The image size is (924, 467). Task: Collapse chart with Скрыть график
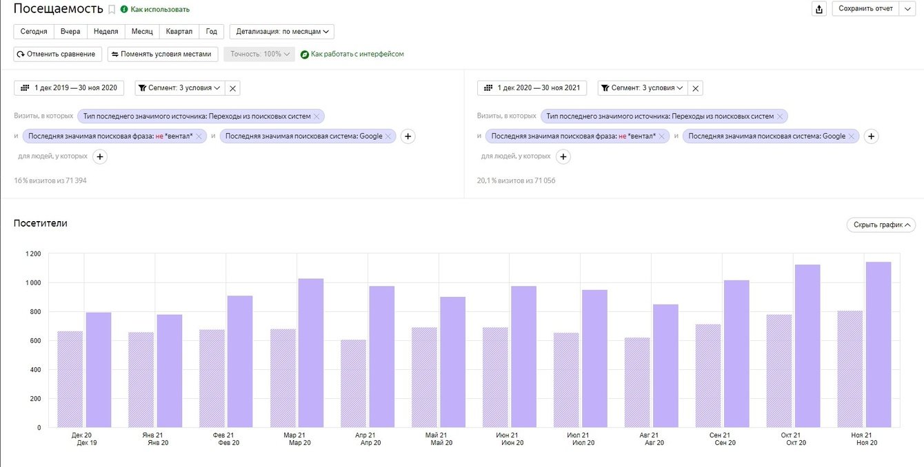click(x=881, y=225)
